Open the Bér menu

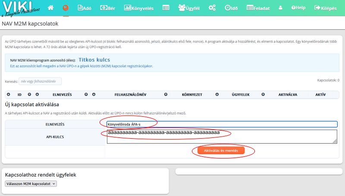click(107, 8)
